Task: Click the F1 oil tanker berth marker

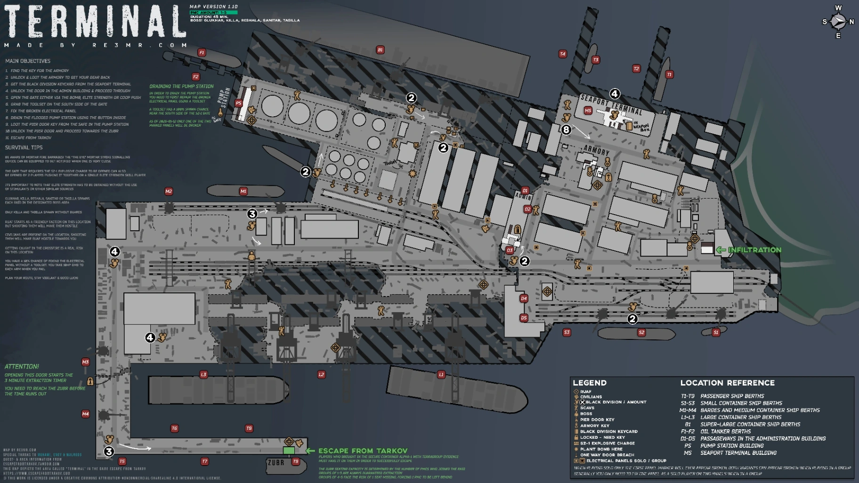Action: tap(202, 53)
